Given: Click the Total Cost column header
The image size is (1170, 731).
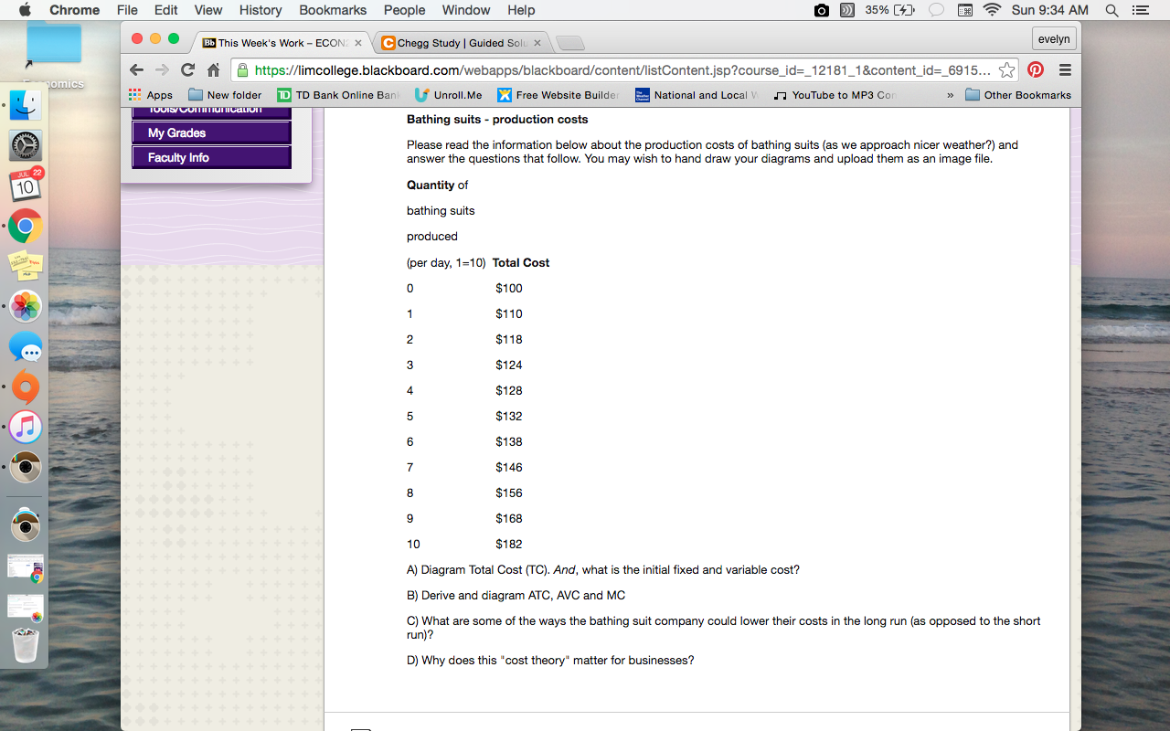Looking at the screenshot, I should 521,262.
